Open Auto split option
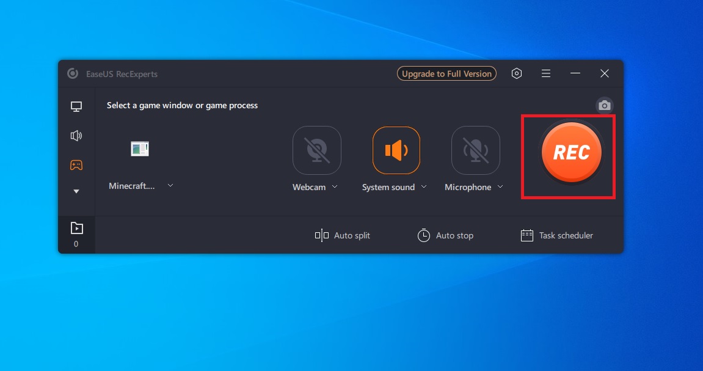 coord(343,235)
